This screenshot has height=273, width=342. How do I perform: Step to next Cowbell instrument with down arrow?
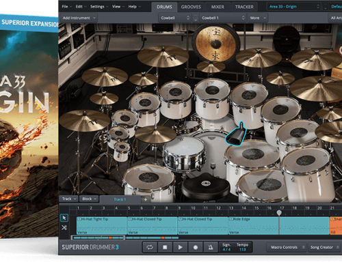pos(196,20)
